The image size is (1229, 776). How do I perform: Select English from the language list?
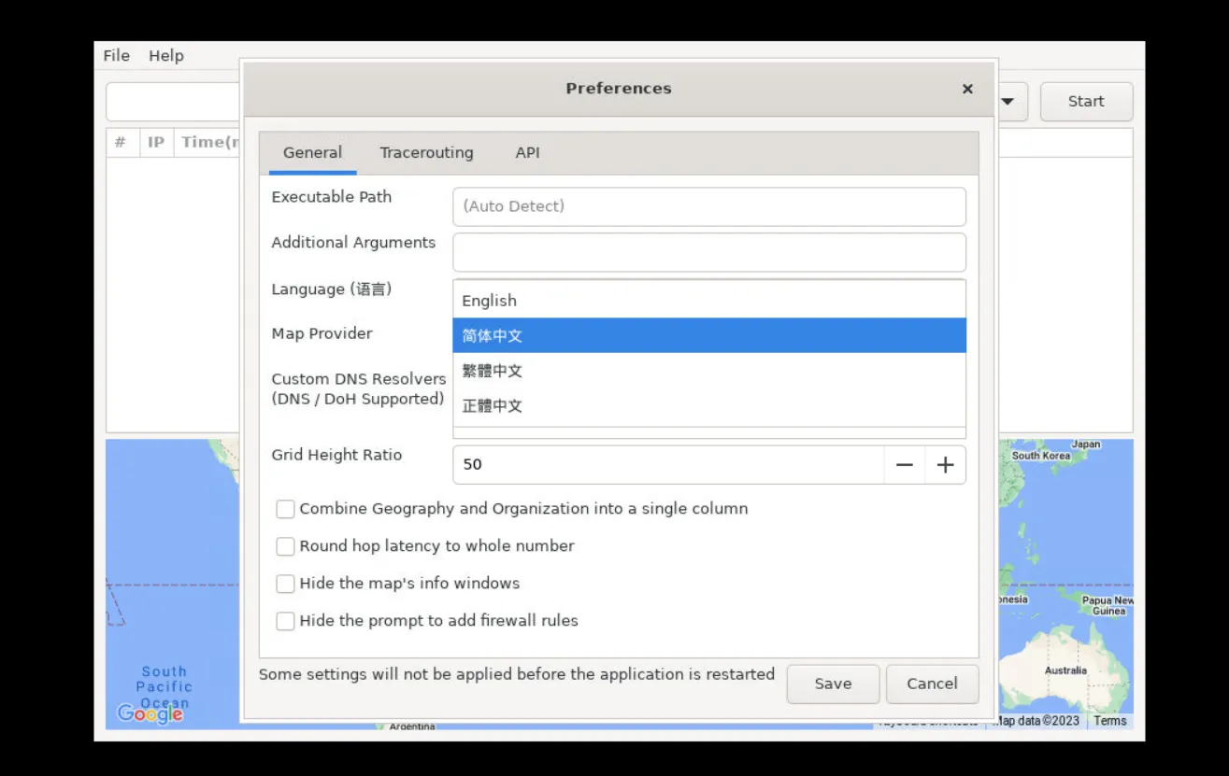coord(708,301)
